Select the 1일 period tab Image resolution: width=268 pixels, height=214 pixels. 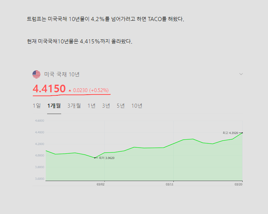pos(36,106)
